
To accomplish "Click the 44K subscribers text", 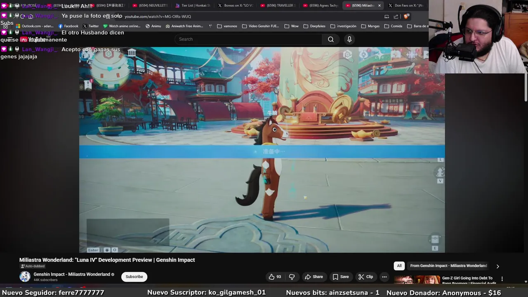I will 45,280.
